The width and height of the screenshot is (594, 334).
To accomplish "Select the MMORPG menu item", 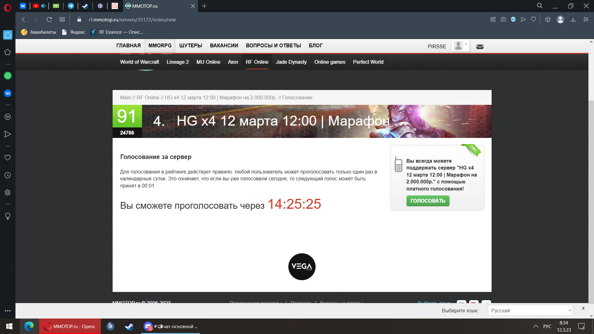I will click(160, 45).
